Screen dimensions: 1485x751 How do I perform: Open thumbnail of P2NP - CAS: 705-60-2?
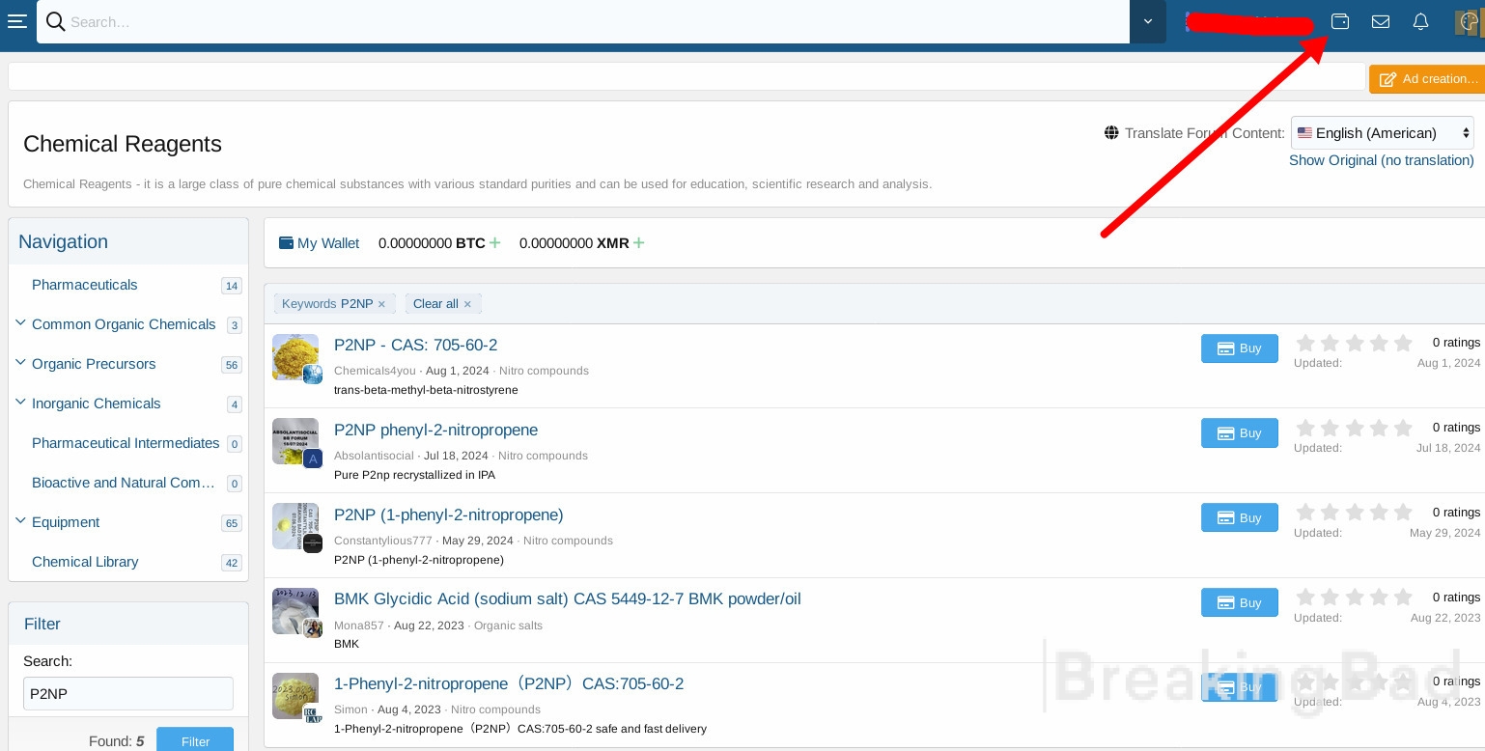pyautogui.click(x=295, y=357)
